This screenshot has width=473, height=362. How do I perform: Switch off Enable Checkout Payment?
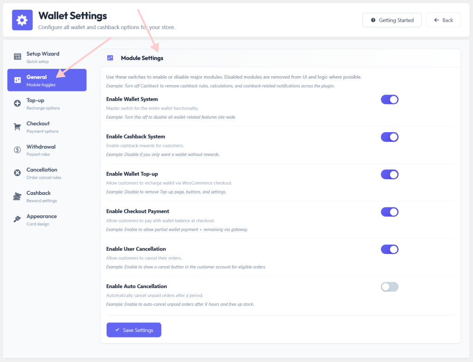389,212
